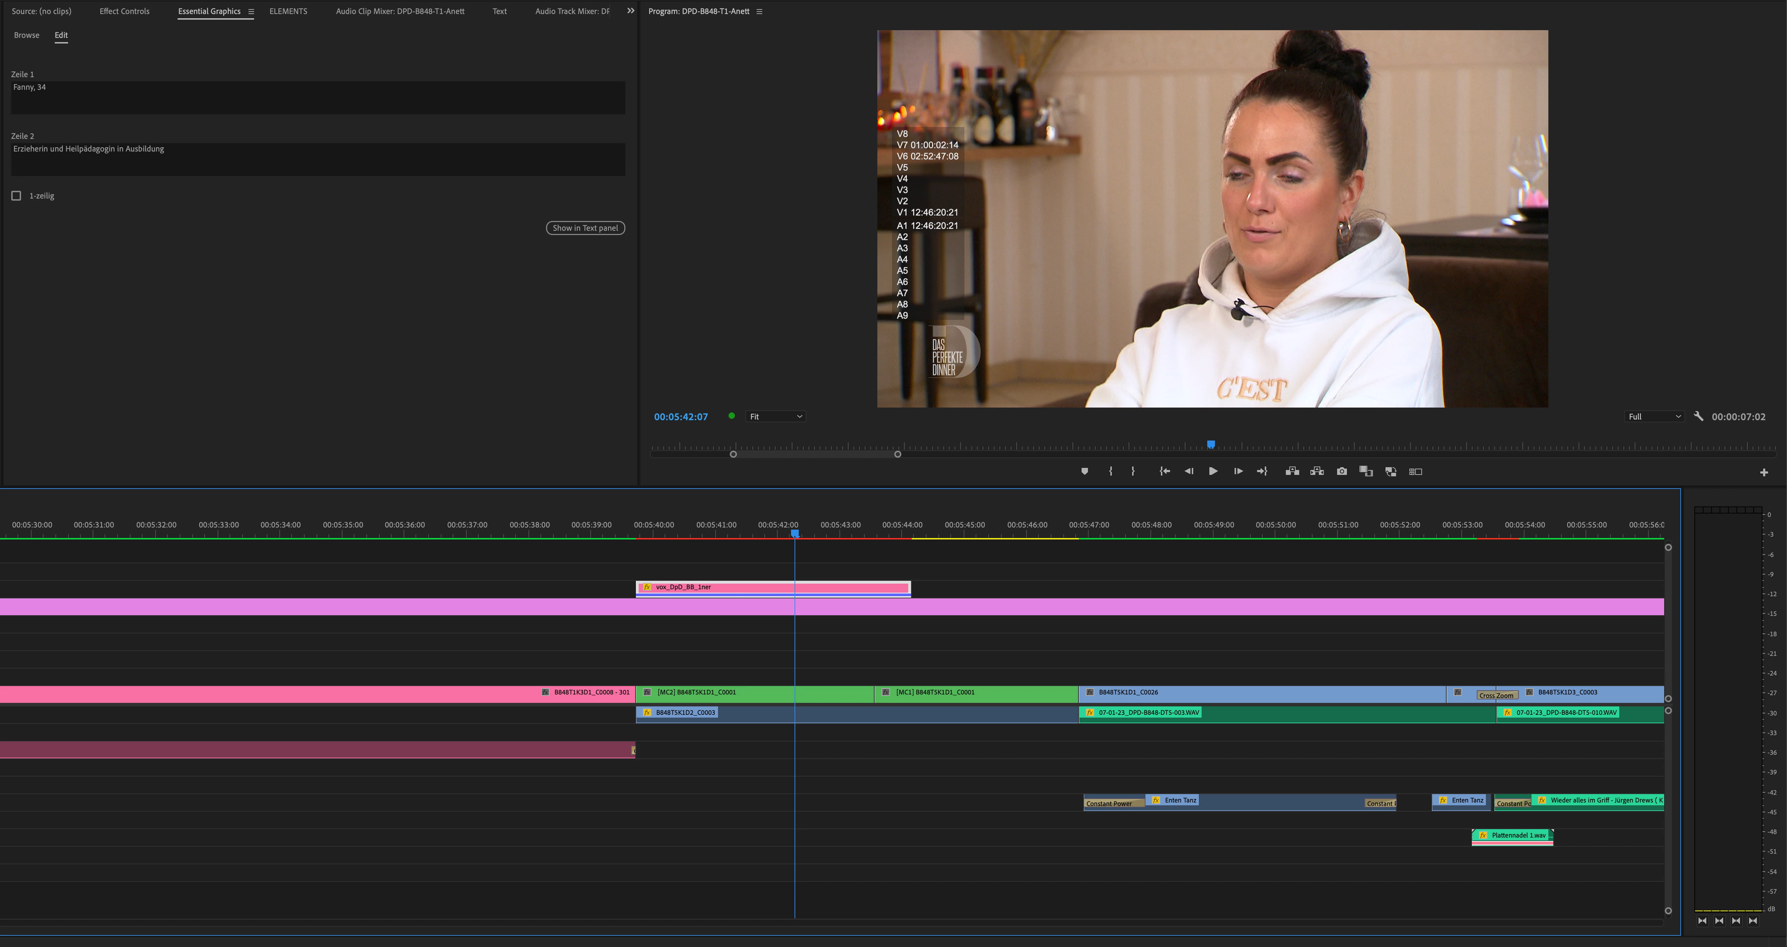The width and height of the screenshot is (1787, 947).
Task: Click the Extract button icon
Action: pos(1317,471)
